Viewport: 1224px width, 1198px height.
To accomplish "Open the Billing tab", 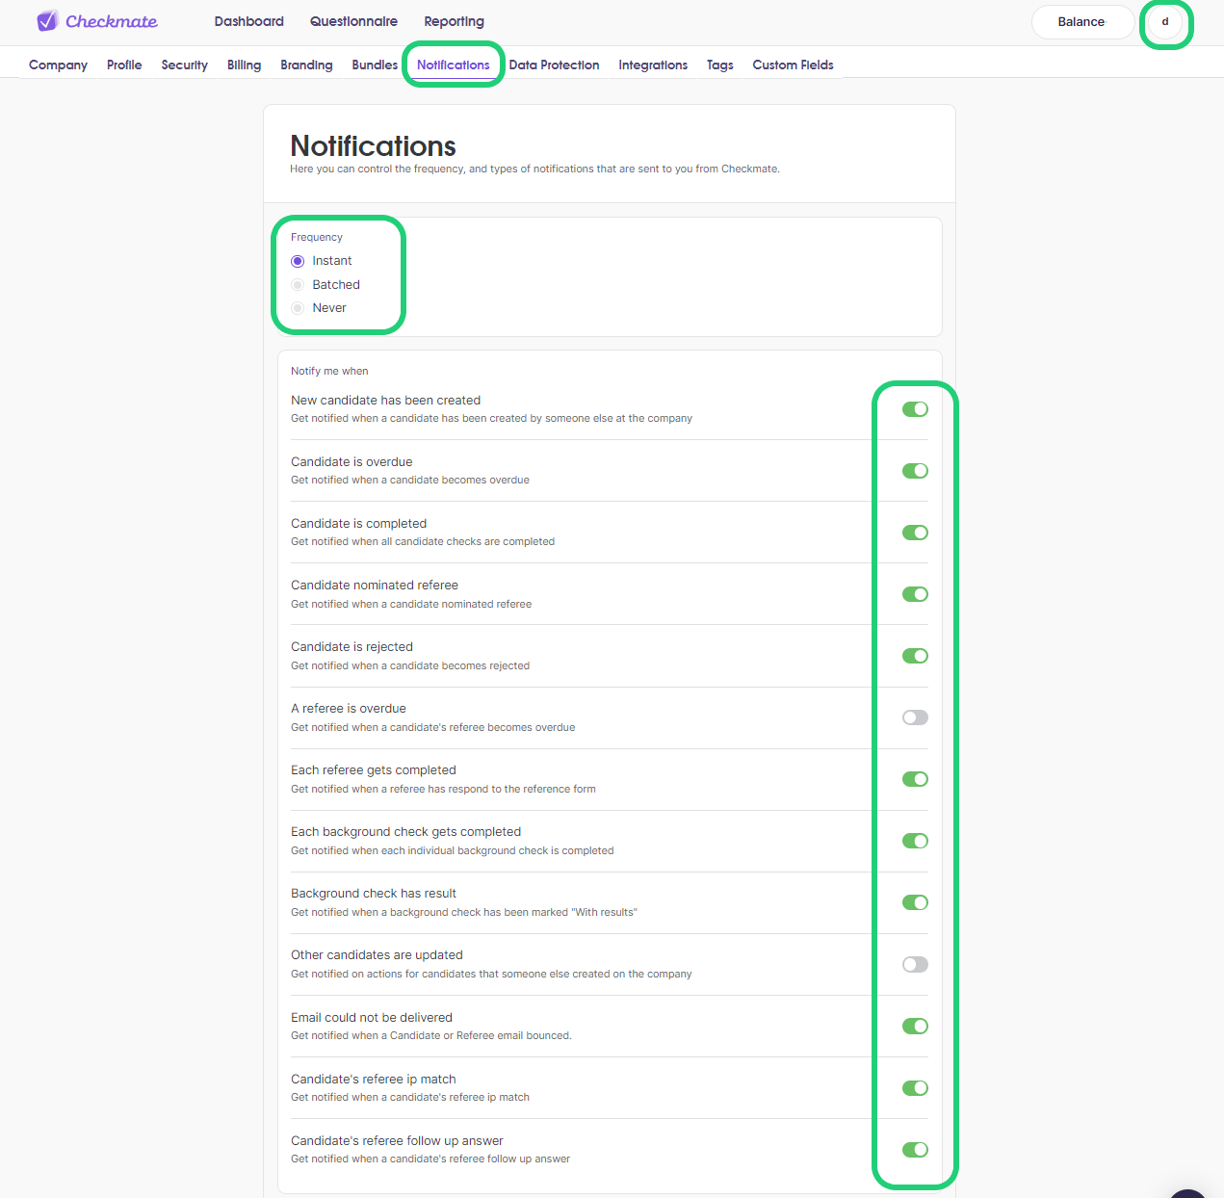I will (244, 65).
